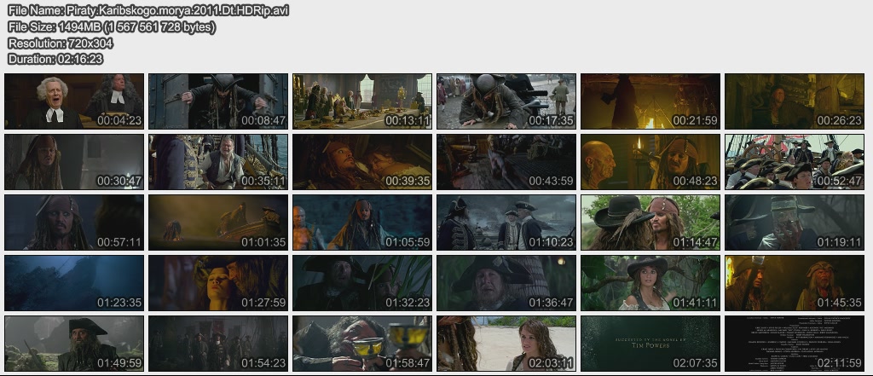Screen dimensions: 873x376
Task: Open the thumbnail marked 01:01:35
Action: tap(218, 223)
